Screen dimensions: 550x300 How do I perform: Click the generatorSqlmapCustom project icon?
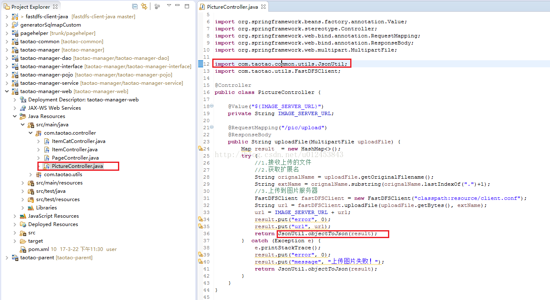pos(15,25)
